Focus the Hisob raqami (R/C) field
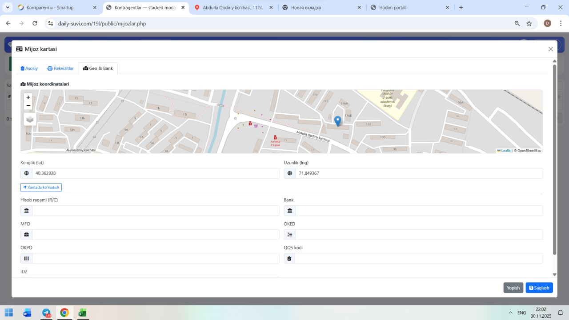This screenshot has height=320, width=569. [x=155, y=211]
